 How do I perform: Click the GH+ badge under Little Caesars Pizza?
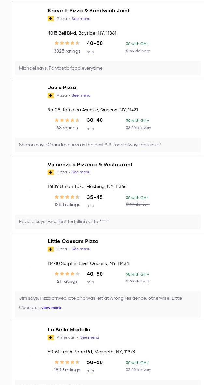51,249
